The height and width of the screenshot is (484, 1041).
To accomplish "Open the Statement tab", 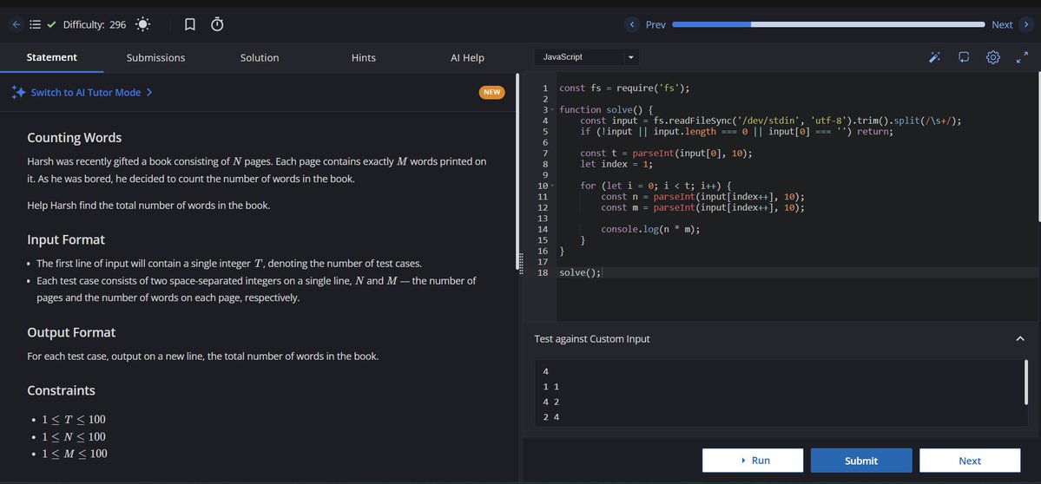I will coord(52,58).
